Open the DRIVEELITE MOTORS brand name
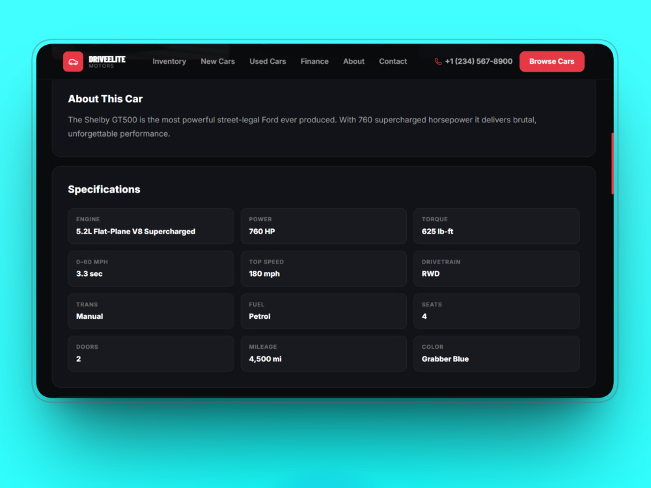The image size is (651, 488). [x=107, y=62]
